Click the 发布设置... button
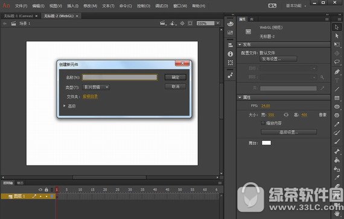This screenshot has width=344, height=219. [x=278, y=59]
